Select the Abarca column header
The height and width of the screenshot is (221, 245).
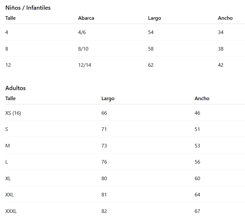pos(86,18)
